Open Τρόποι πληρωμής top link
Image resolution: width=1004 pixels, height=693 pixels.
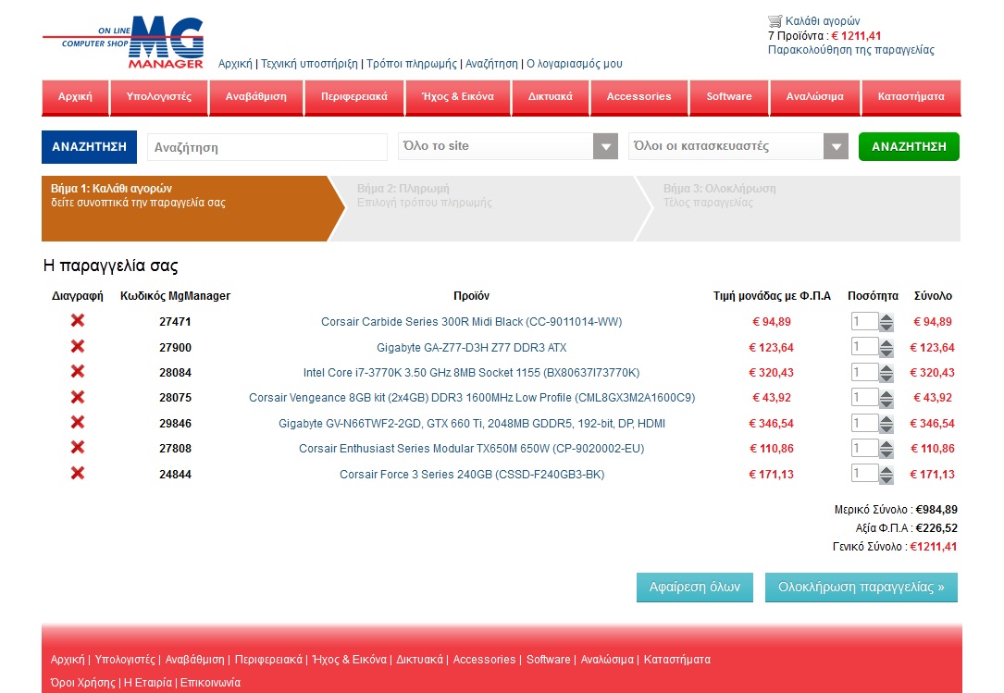[x=412, y=64]
